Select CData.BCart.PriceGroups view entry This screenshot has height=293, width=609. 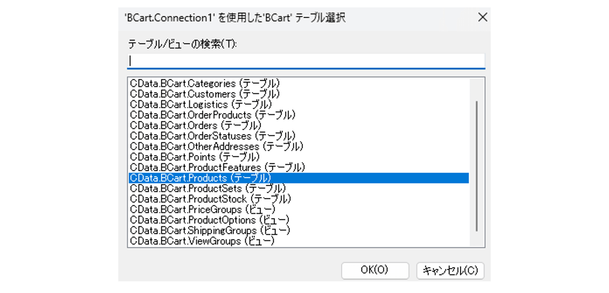203,210
